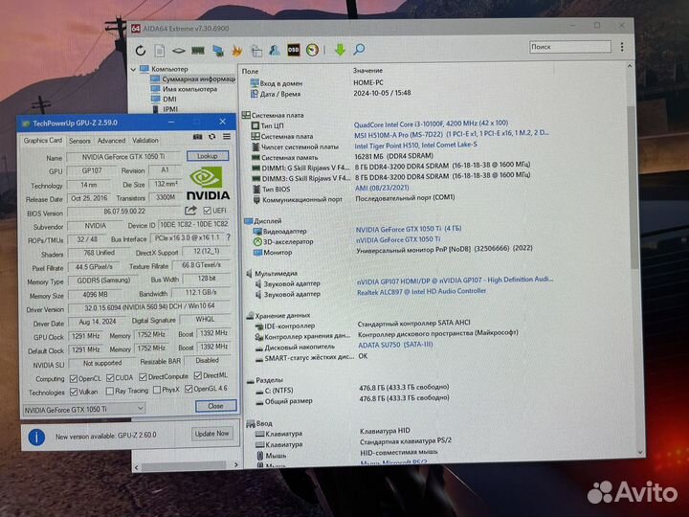Click the NVIDIA logo in GPU-Z

(x=207, y=184)
